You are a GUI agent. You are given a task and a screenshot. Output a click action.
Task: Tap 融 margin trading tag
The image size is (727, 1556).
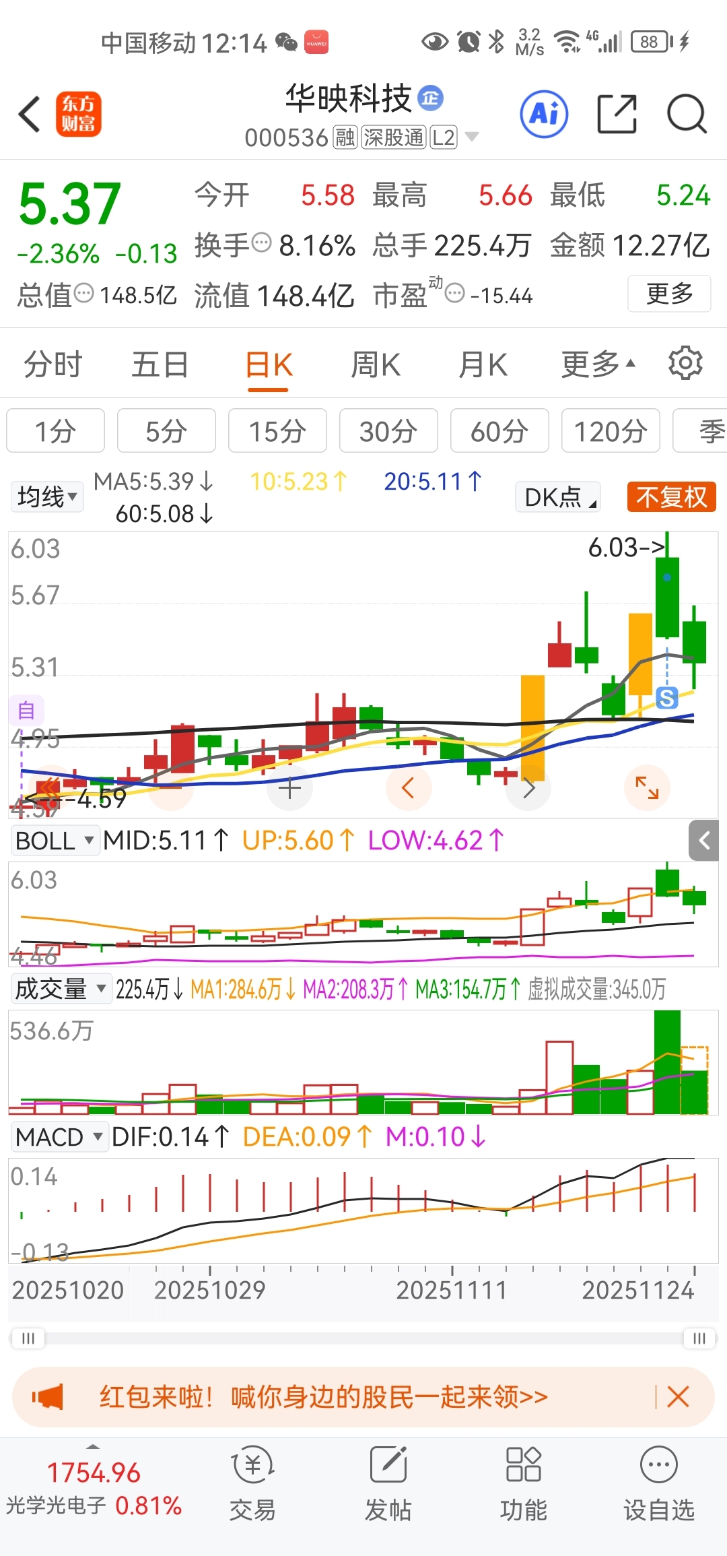click(x=345, y=137)
